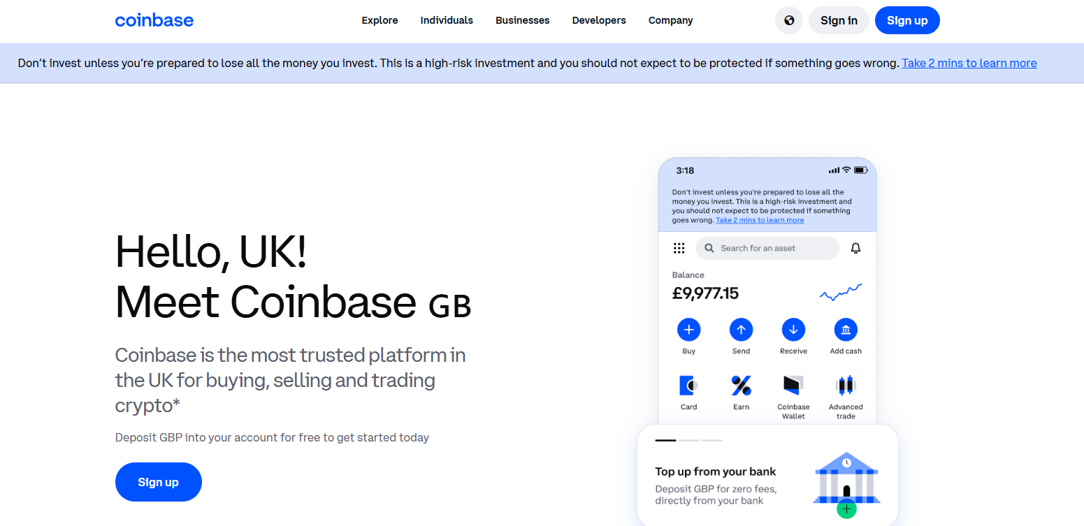Click the £9,977.15 balance amount
Viewport: 1084px width, 526px height.
pos(705,293)
